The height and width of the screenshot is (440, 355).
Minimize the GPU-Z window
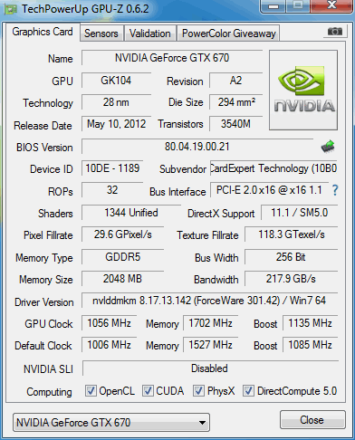[x=273, y=6]
